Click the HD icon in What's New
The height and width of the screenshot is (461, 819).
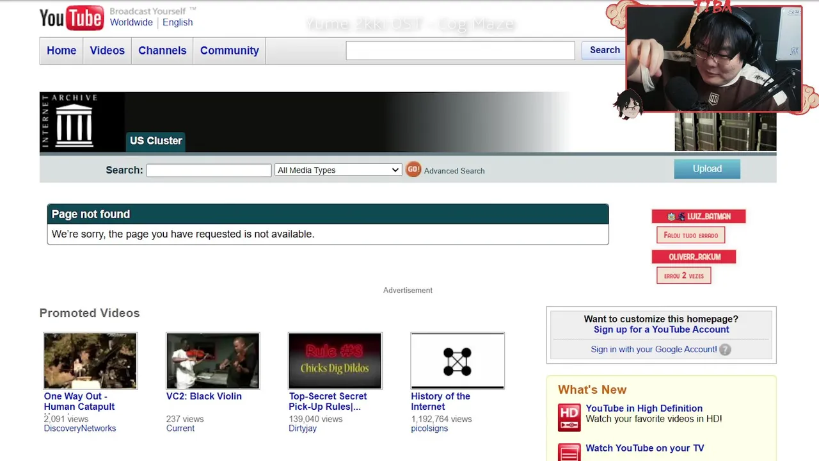(569, 417)
